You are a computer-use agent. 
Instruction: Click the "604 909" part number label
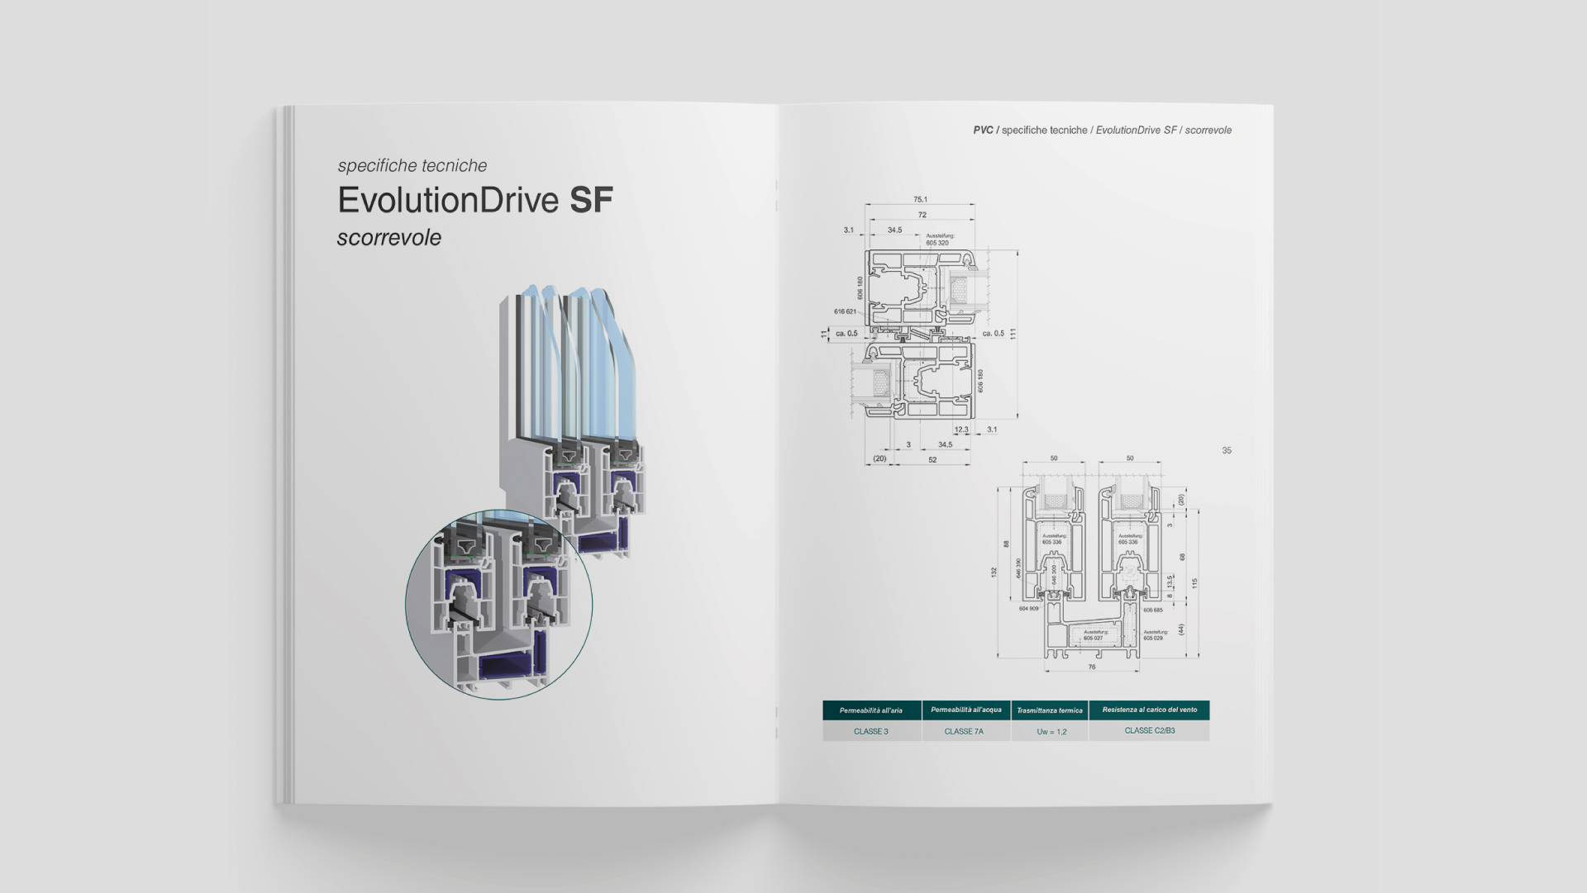pyautogui.click(x=1028, y=609)
